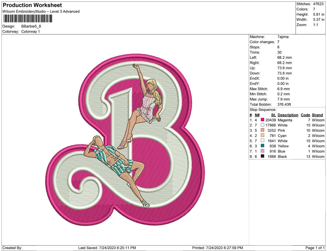Click the Code column header
327x251 pixels.
click(x=305, y=115)
